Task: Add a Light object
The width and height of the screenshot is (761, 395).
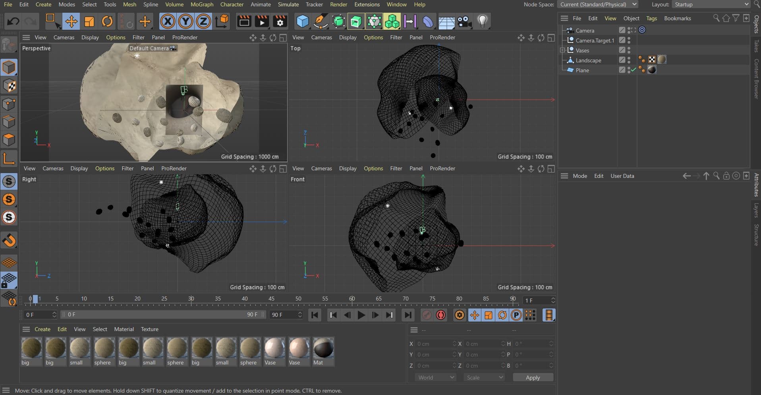Action: [482, 21]
